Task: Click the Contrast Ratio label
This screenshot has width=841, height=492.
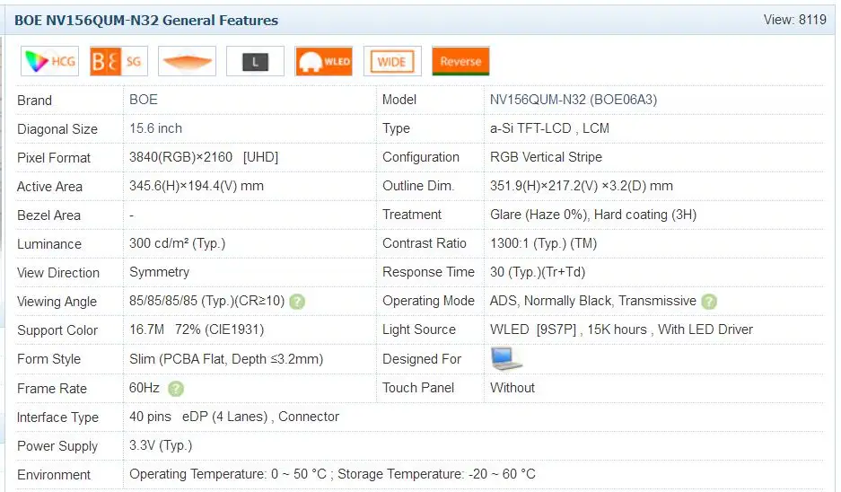Action: 425,243
